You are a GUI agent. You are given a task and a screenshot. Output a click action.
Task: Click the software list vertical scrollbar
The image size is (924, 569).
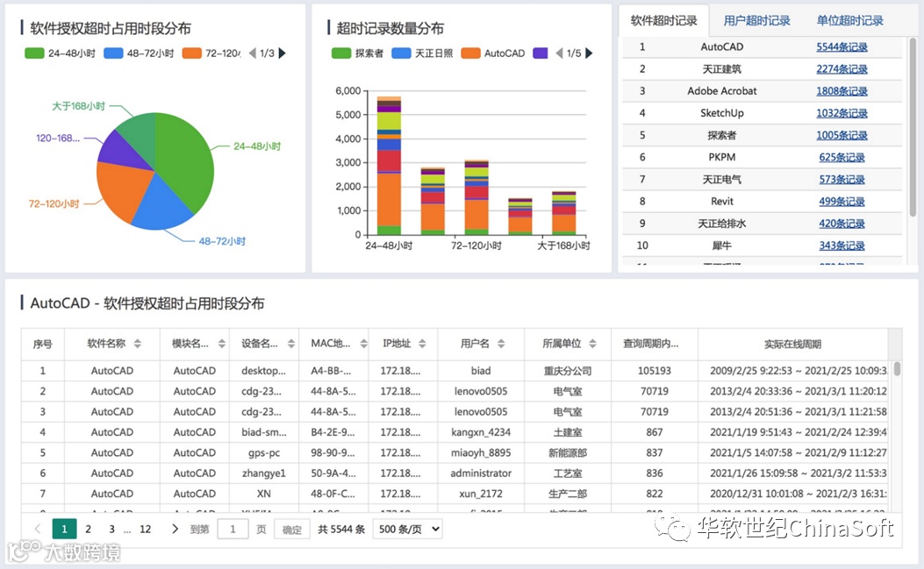coord(913,126)
